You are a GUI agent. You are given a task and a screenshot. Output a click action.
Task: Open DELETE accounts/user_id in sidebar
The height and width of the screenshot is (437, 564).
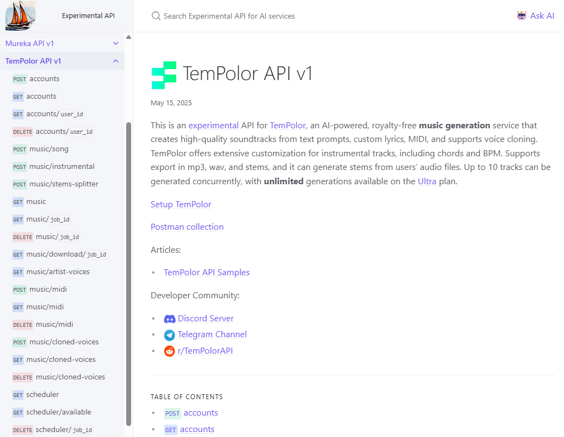(x=53, y=132)
